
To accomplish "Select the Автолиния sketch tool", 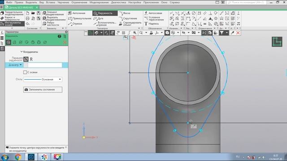I will 77,13.
